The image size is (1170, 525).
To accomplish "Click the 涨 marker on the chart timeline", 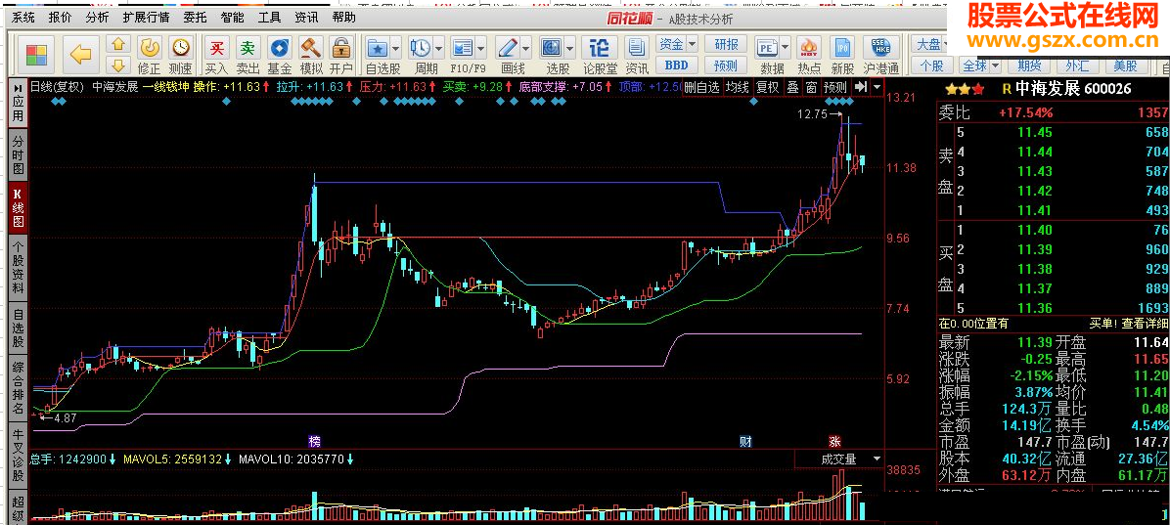I will [834, 440].
